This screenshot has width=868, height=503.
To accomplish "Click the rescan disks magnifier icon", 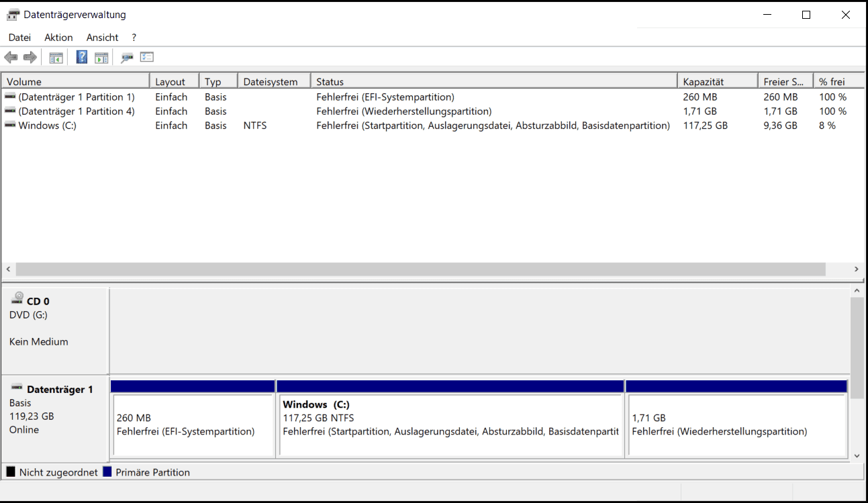I will tap(127, 58).
